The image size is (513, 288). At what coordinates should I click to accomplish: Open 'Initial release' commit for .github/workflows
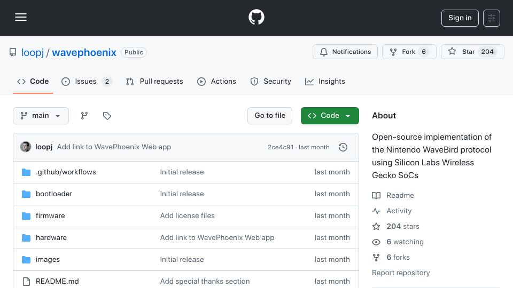coord(182,172)
